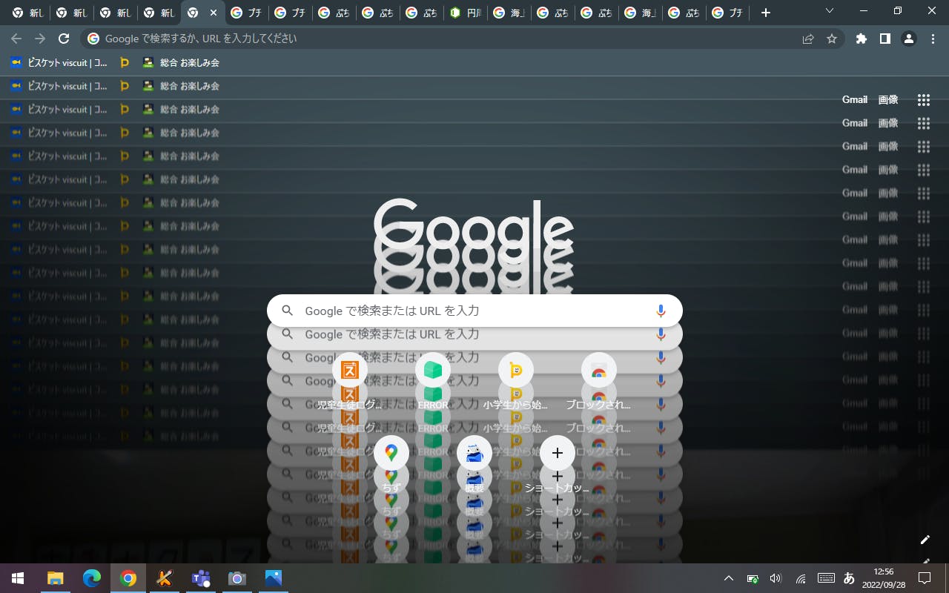Start voice search with the topmost microphone
This screenshot has height=593, width=949.
point(661,311)
